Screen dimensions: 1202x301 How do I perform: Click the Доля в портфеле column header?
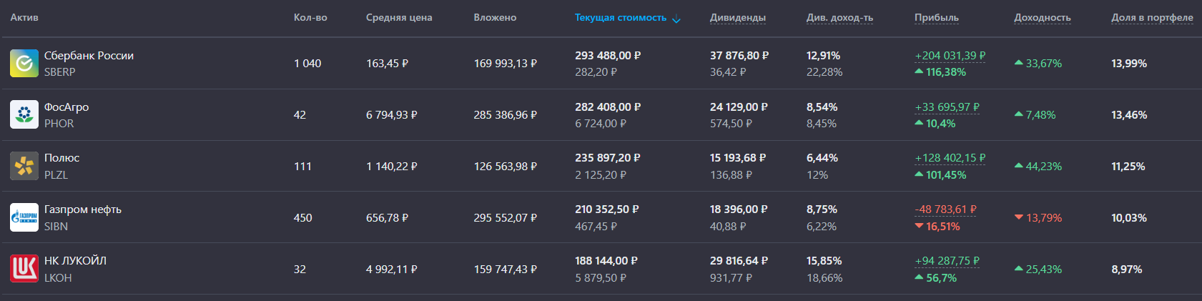[x=1151, y=18]
